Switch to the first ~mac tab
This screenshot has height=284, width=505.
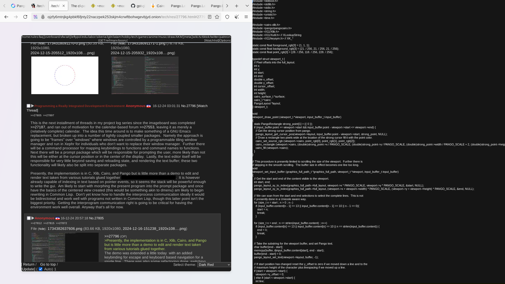click(x=98, y=6)
